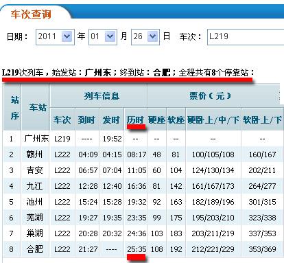The height and width of the screenshot is (263, 284).
Task: Click the 发时 column header
Action: point(111,120)
